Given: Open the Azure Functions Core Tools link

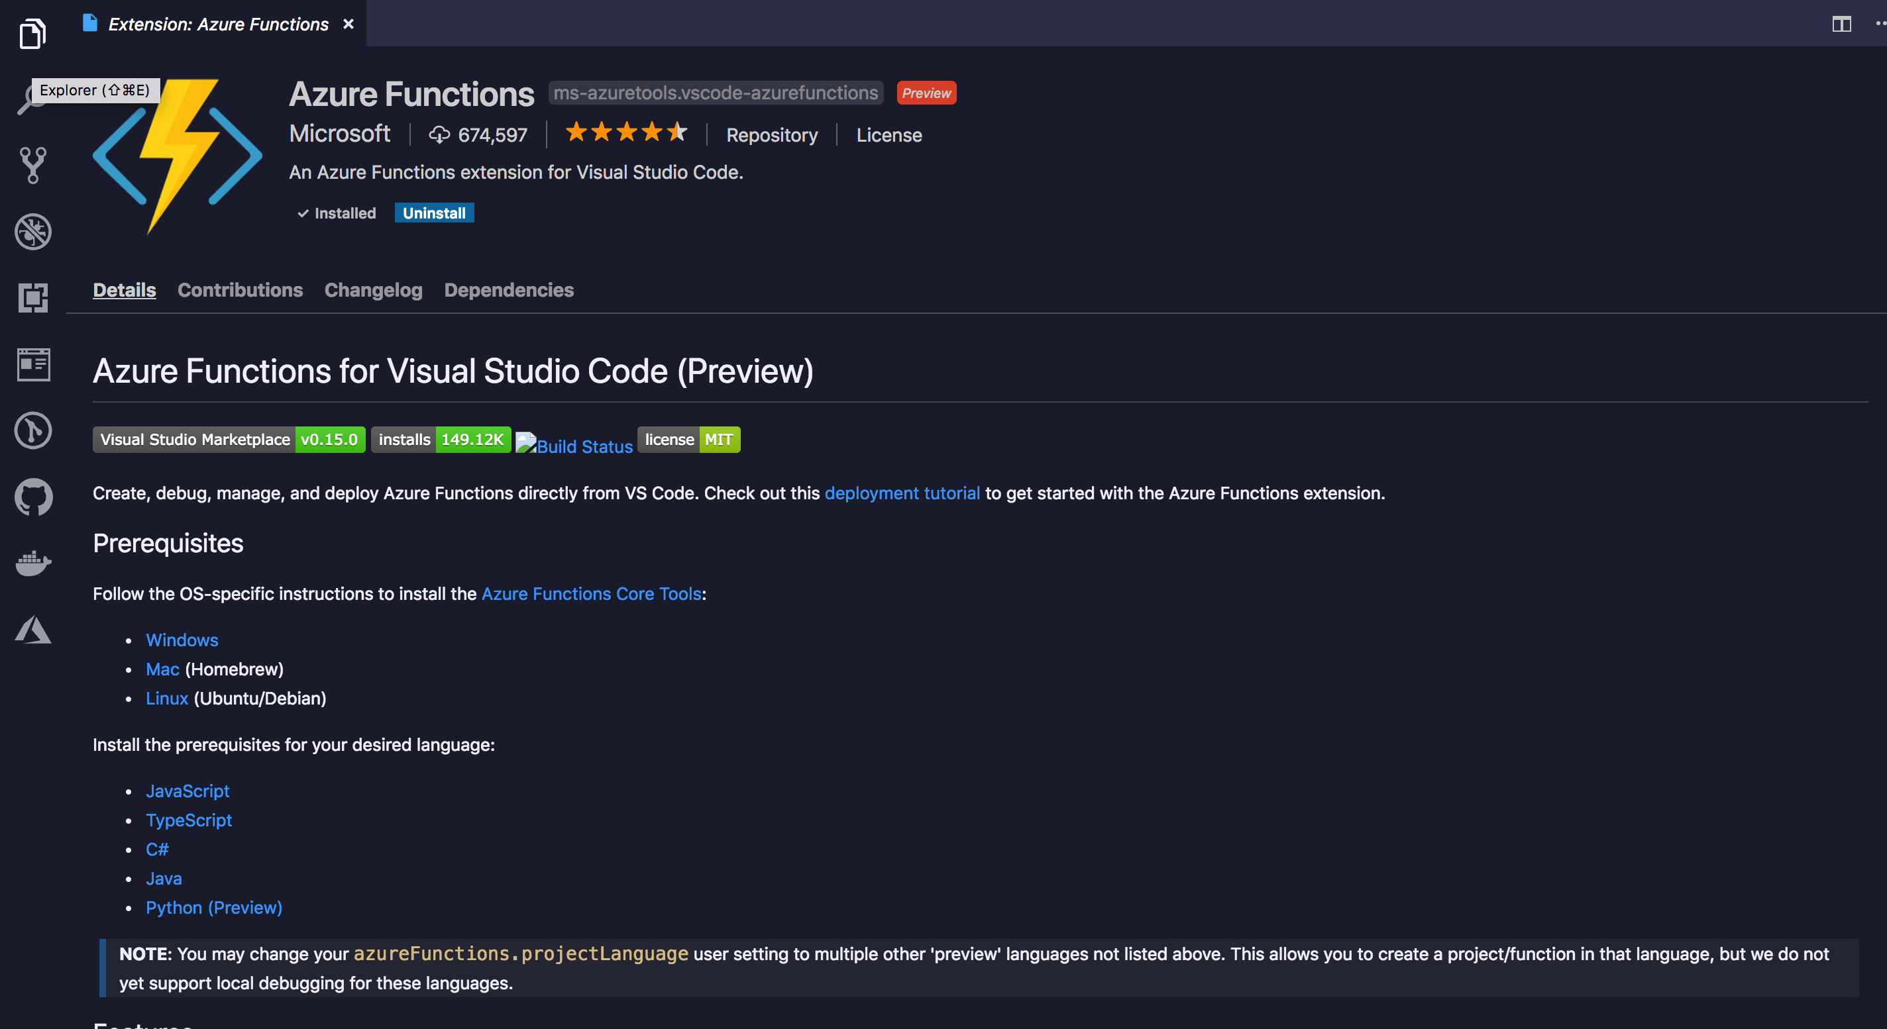Looking at the screenshot, I should [591, 593].
